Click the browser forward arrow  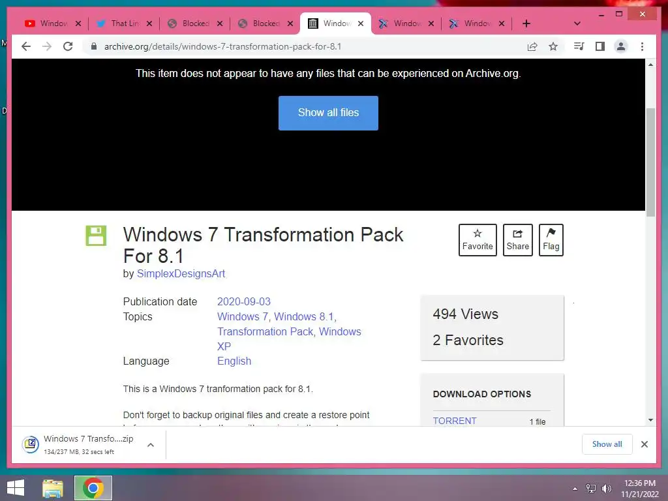coord(47,46)
